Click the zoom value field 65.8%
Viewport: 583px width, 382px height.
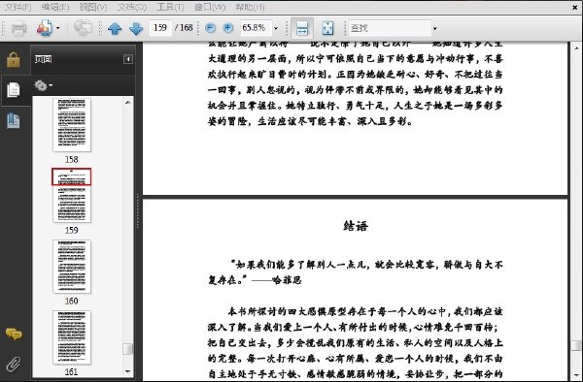tap(256, 28)
